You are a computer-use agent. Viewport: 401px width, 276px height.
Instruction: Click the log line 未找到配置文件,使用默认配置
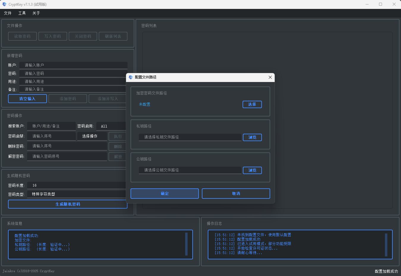click(x=253, y=235)
